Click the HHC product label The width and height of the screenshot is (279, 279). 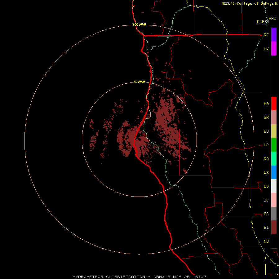pos(272,19)
